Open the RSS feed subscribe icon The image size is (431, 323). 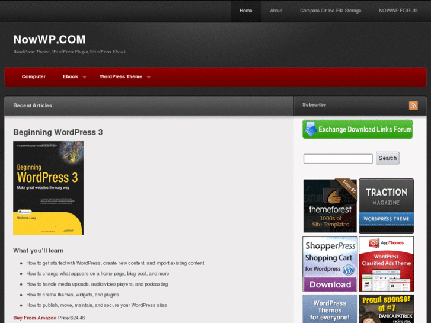click(x=413, y=105)
